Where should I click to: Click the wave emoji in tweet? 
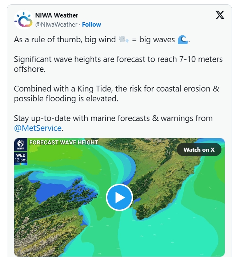click(x=183, y=40)
